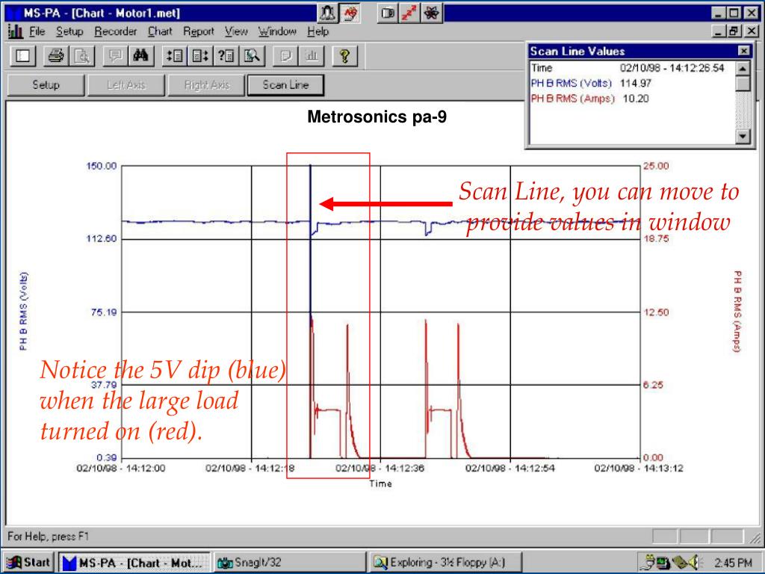Image resolution: width=765 pixels, height=574 pixels.
Task: Click the 12.50 right axis label
Action: click(656, 312)
